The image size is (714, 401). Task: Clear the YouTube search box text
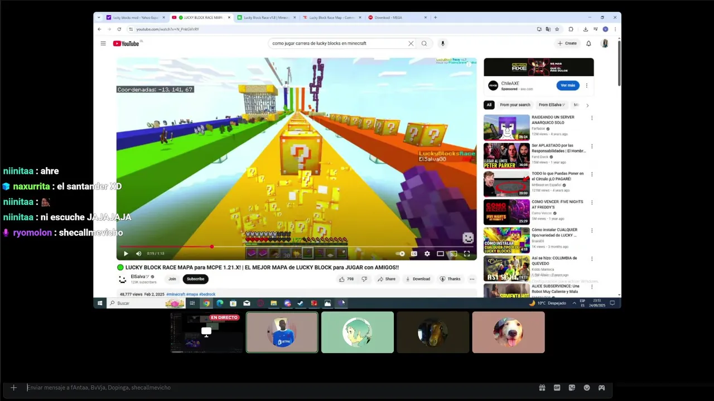click(x=411, y=43)
